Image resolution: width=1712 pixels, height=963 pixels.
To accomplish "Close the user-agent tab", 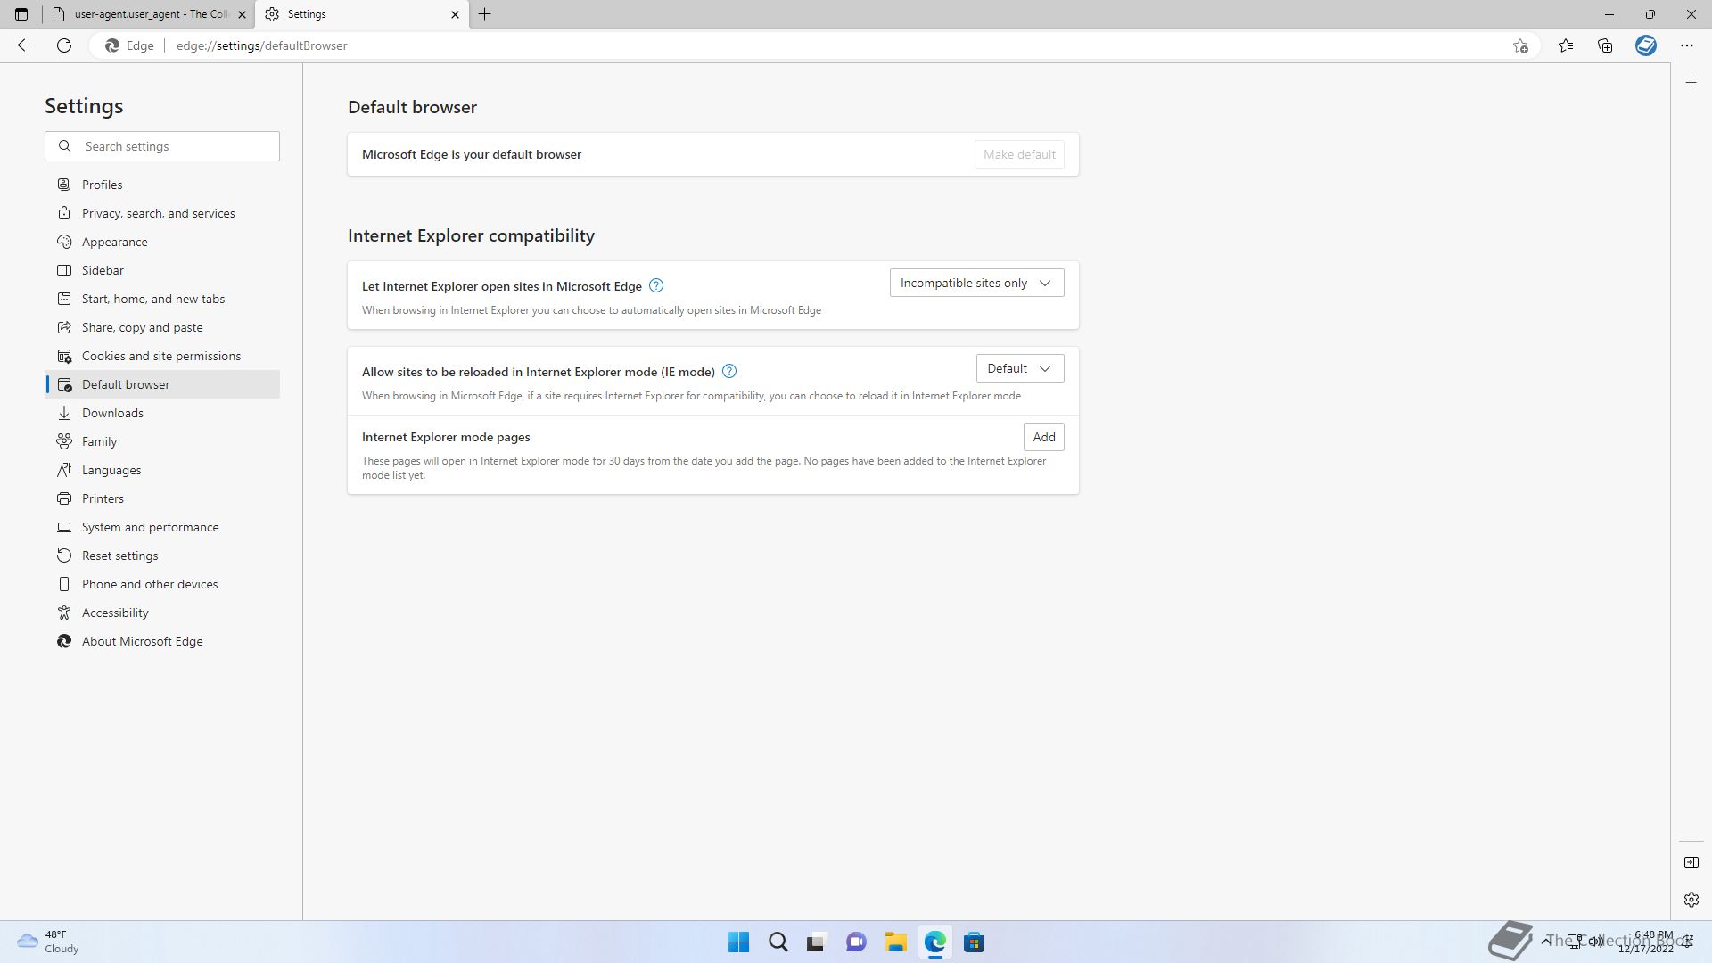I will (x=242, y=14).
